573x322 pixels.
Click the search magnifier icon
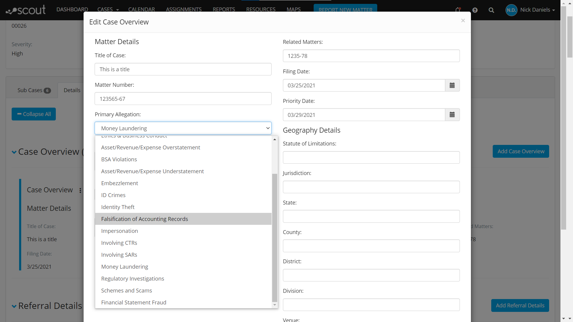[491, 10]
